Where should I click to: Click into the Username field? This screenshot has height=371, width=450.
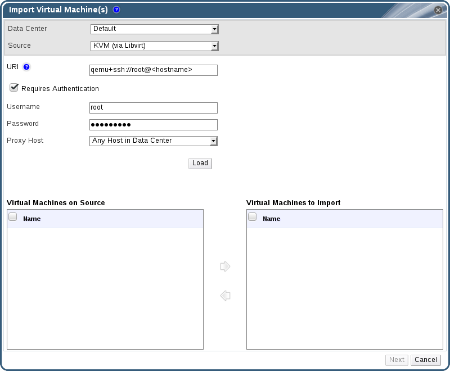(153, 108)
